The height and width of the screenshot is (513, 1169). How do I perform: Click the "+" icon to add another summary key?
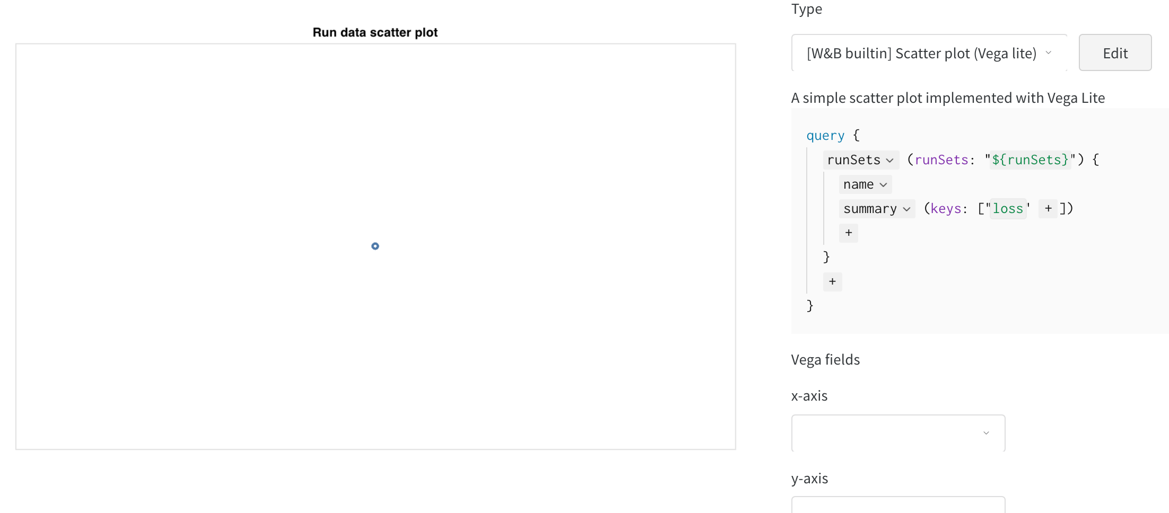[x=1048, y=208]
